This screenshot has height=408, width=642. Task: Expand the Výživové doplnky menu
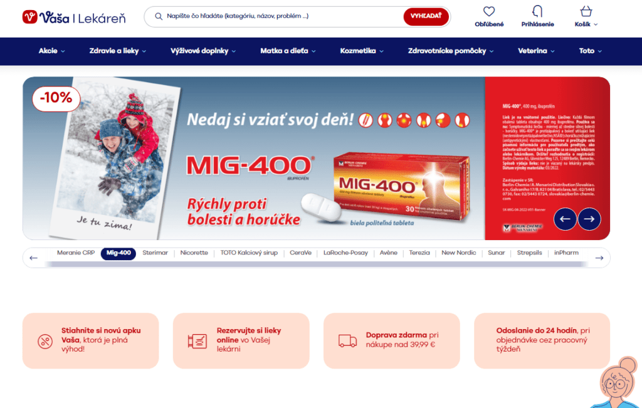[203, 51]
